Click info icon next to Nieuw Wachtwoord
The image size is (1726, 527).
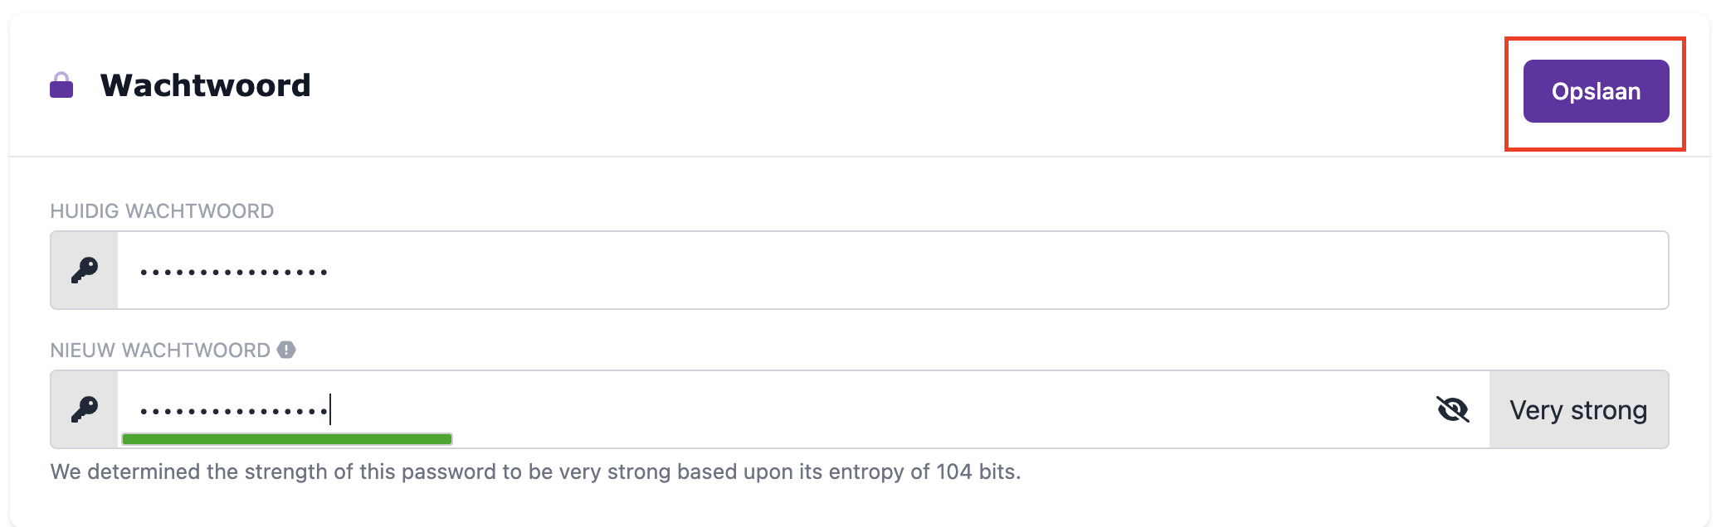(286, 350)
